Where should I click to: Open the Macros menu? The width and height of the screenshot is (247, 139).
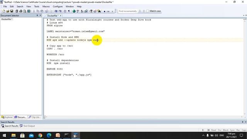point(46,7)
